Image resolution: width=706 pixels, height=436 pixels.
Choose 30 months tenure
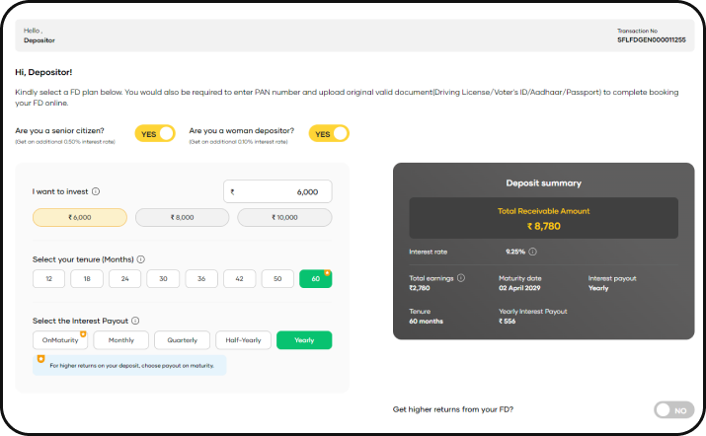click(x=163, y=279)
